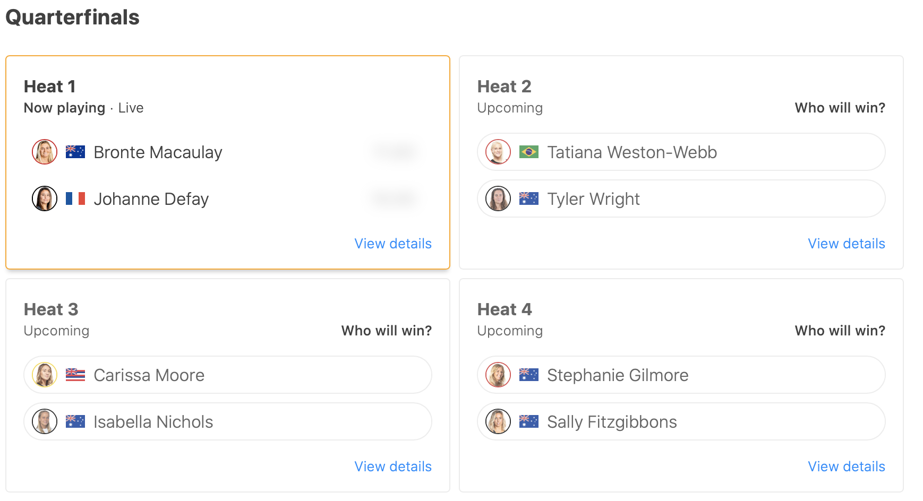923x501 pixels.
Task: Open View details for Heat 4
Action: [847, 467]
